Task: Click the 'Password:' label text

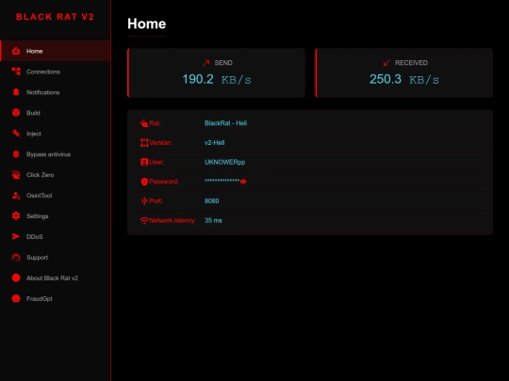Action: (x=164, y=182)
